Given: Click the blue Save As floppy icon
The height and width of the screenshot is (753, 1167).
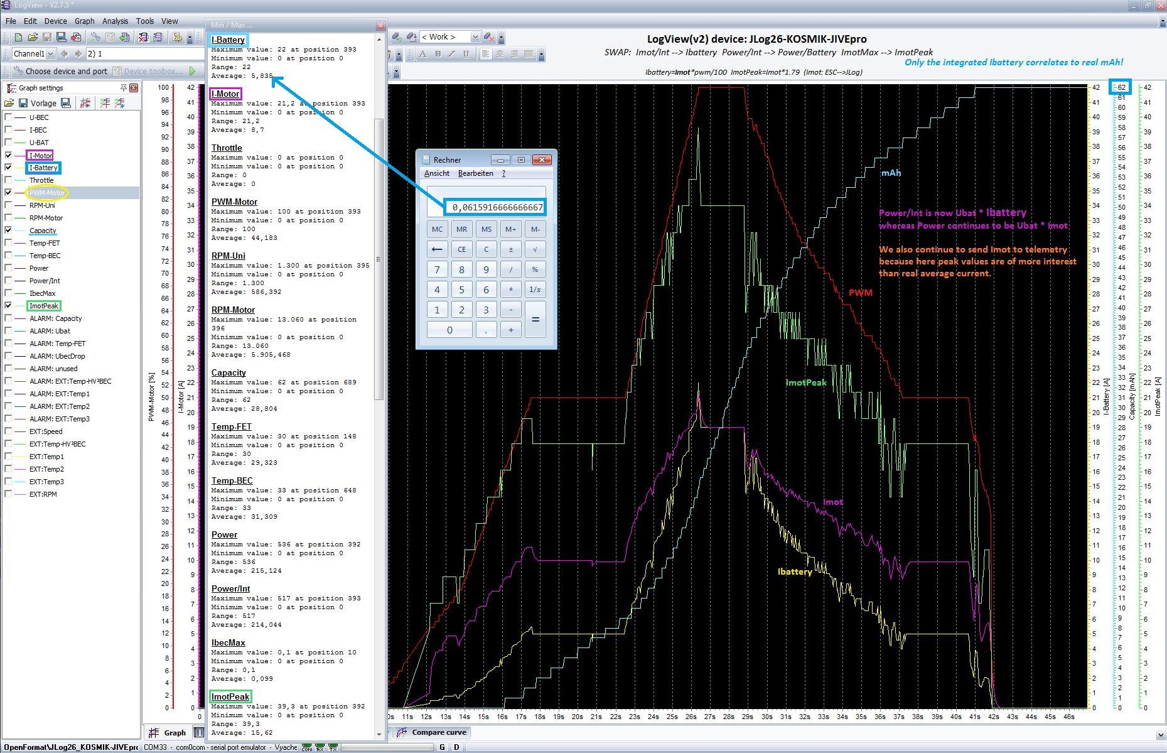Looking at the screenshot, I should (x=61, y=38).
